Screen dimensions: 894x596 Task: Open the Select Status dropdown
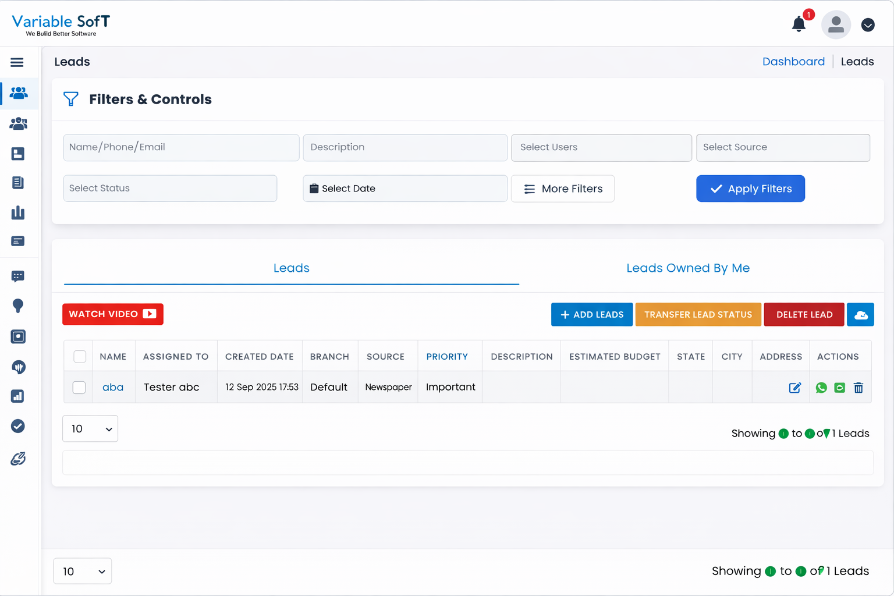tap(170, 189)
